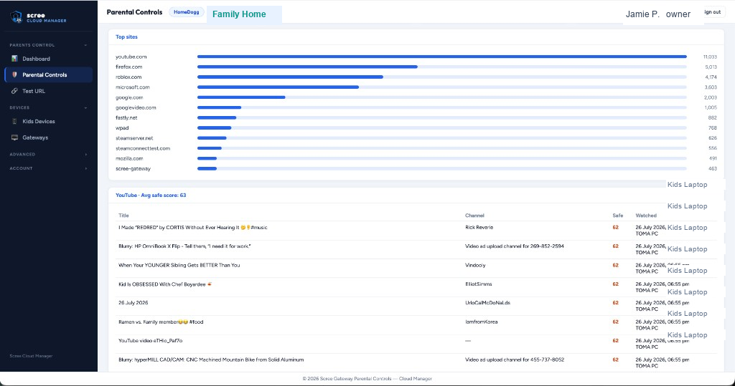
Task: Click the Safe column header
Action: [618, 216]
